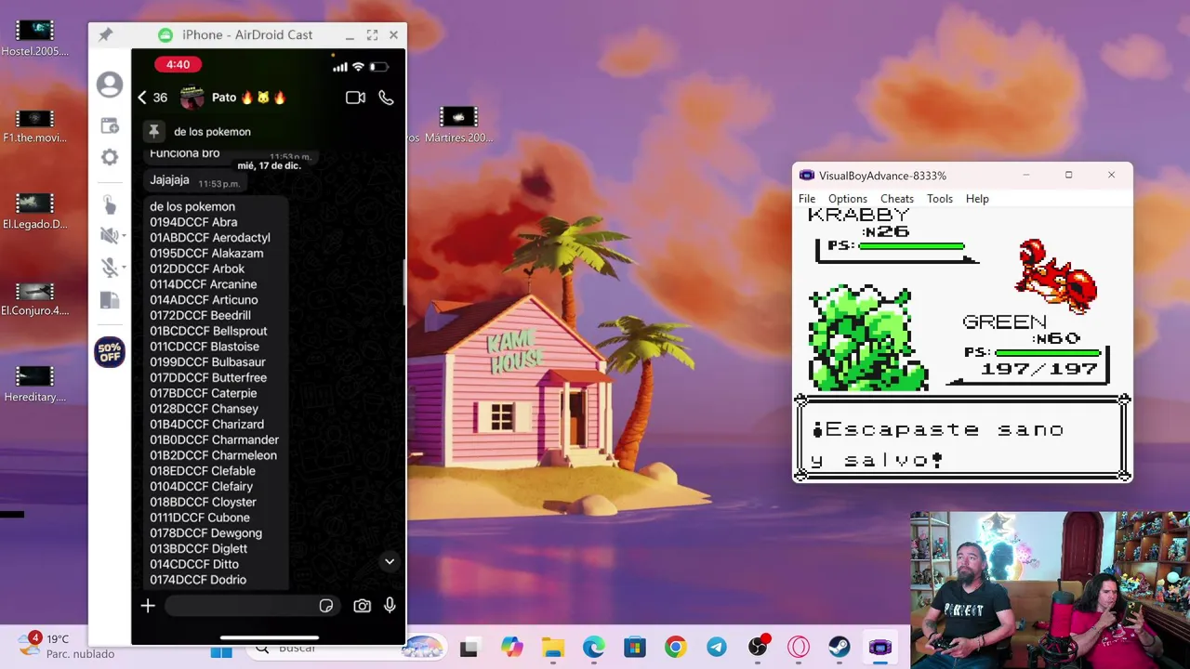The width and height of the screenshot is (1190, 669).
Task: Launch Copilot from taskbar
Action: tap(511, 648)
